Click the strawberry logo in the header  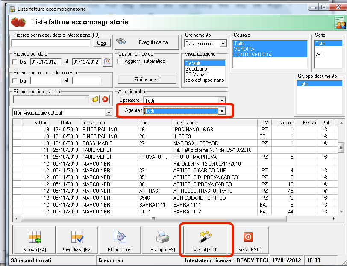[x=18, y=22]
